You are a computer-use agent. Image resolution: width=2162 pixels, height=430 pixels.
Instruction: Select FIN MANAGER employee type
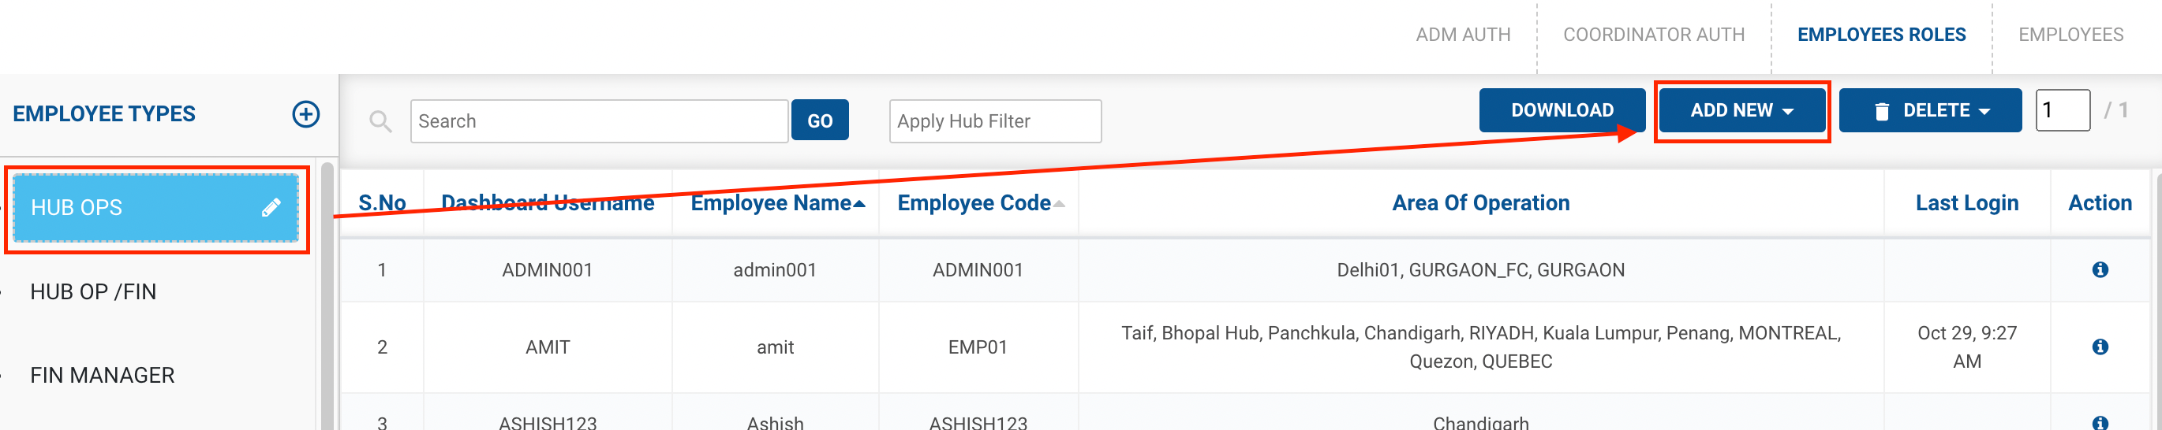[103, 376]
